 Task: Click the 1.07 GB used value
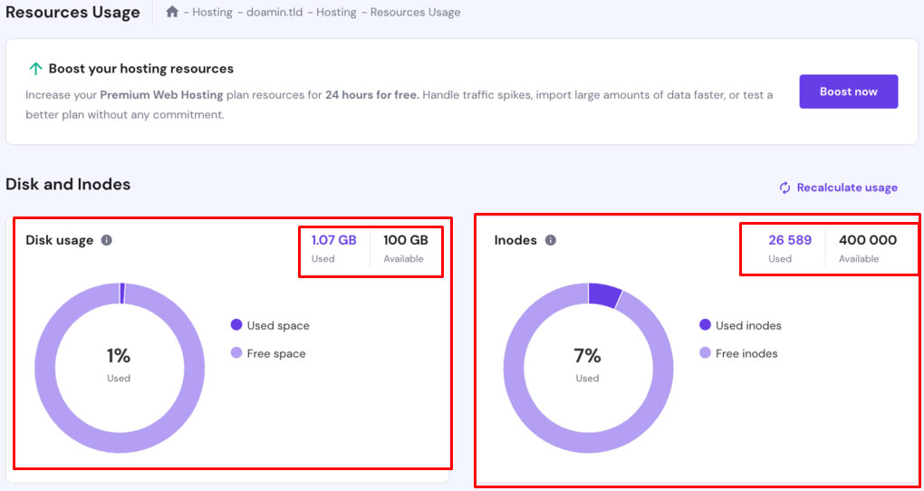[x=333, y=240]
